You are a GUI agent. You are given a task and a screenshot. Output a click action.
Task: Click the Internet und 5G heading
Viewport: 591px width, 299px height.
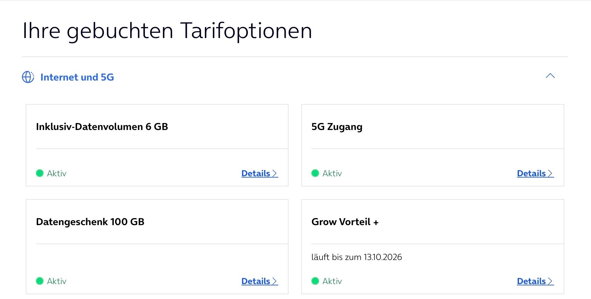(x=77, y=77)
